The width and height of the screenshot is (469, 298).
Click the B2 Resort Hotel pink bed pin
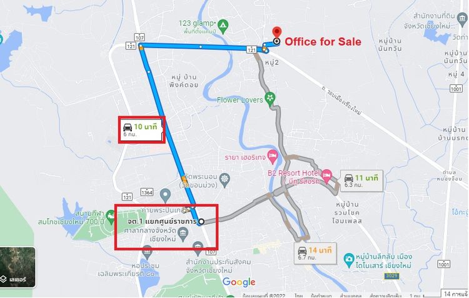coord(326,176)
